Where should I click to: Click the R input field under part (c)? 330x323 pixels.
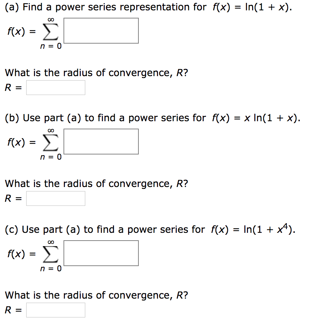[x=55, y=310]
